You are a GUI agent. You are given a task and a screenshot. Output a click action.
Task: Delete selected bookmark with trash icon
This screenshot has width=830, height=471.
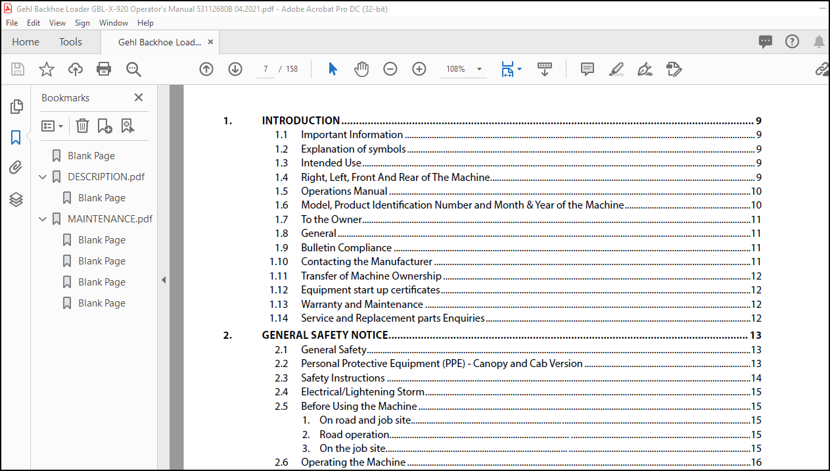(x=82, y=126)
